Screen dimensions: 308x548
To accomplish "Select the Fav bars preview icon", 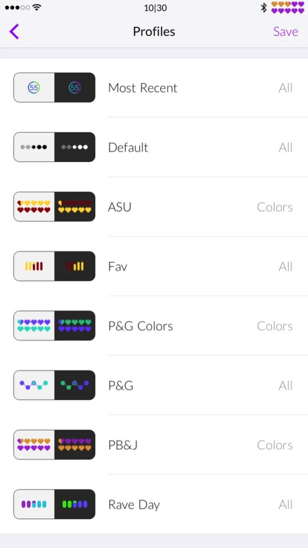I will point(54,266).
